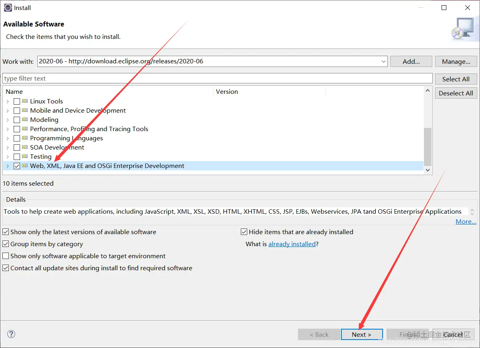Expand Web, XML, Java EE and OSGi node
Viewport: 480px width, 348px height.
8,166
